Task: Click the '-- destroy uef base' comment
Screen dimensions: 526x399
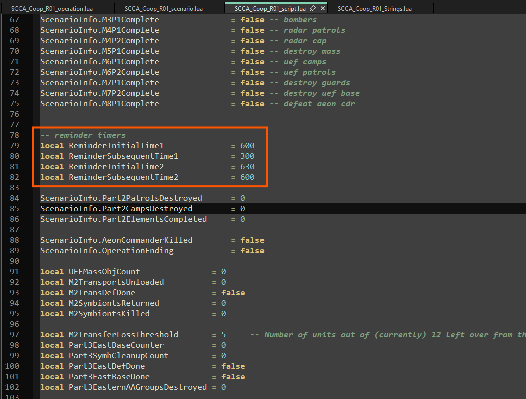Action: tap(314, 93)
